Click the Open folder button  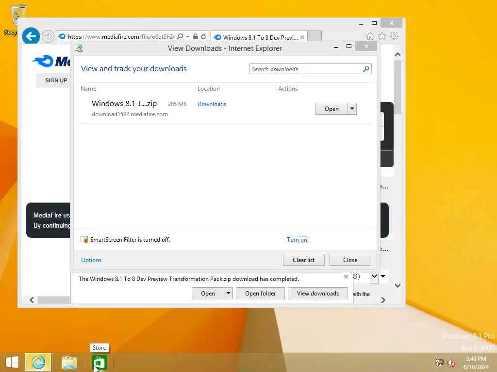pos(260,294)
